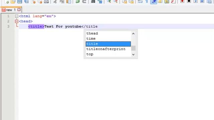Click the highlighted <title> opening tag
This screenshot has width=214, height=120.
click(36, 26)
